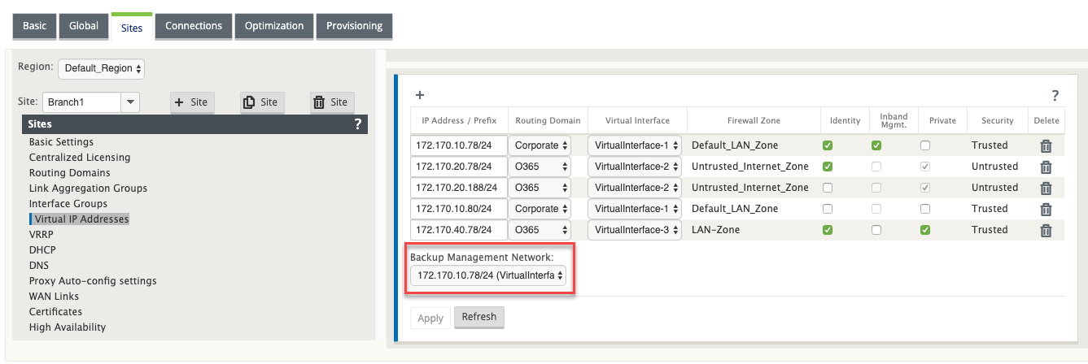Open Virtual Interface dropdown for 172.170.20.188/24
The image size is (1088, 364).
[x=636, y=188]
